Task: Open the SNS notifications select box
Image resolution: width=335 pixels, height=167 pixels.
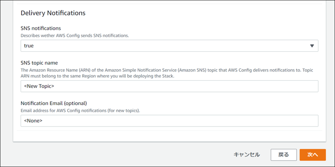Action: point(169,46)
